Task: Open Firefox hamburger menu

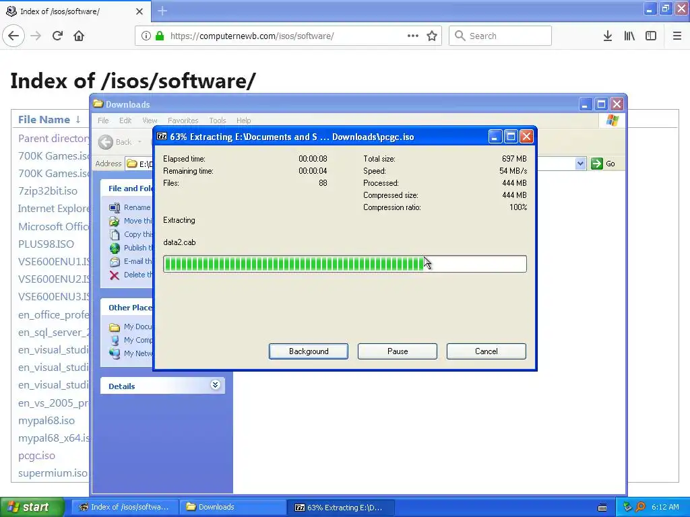Action: click(x=677, y=36)
